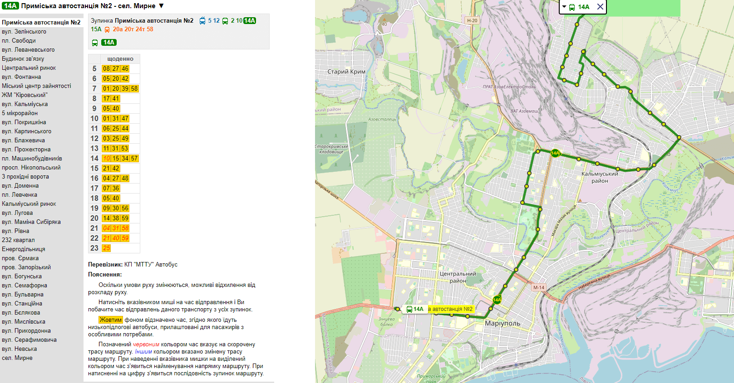Click the 14A vehicle marker near Маріуполь center
Image resolution: width=734 pixels, height=383 pixels.
(x=497, y=300)
